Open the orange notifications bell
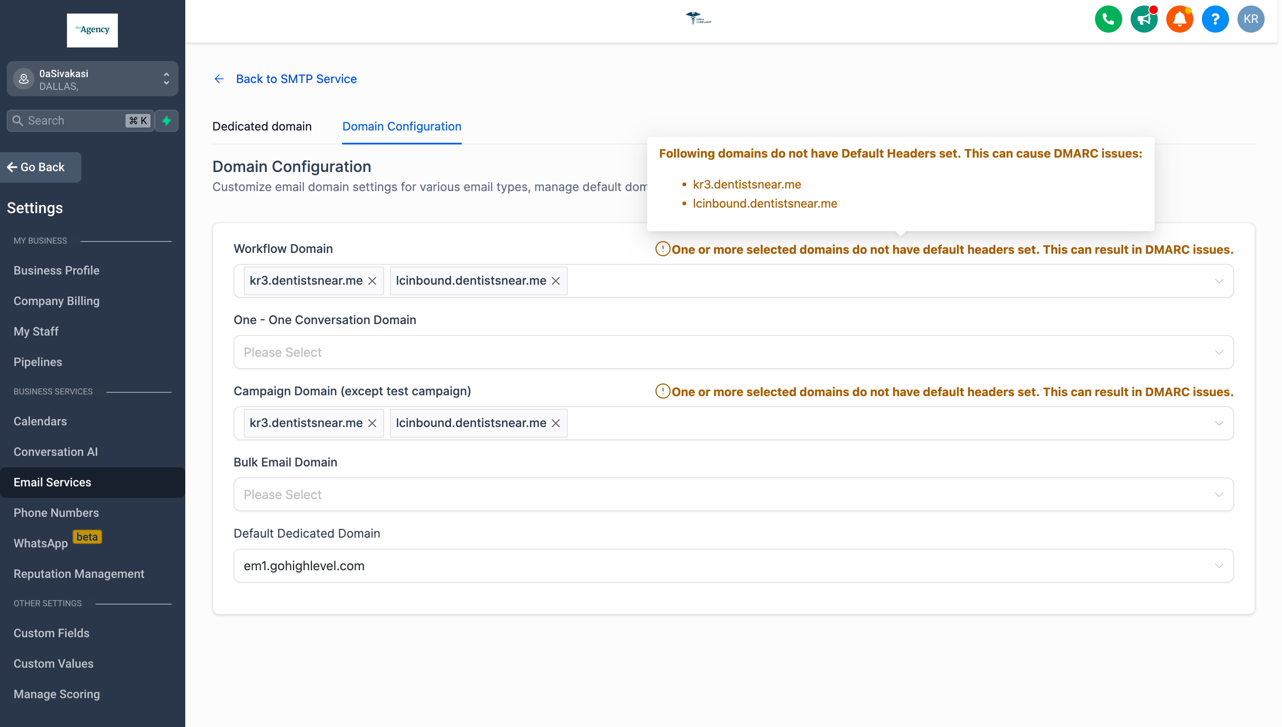The image size is (1282, 727). click(1179, 19)
